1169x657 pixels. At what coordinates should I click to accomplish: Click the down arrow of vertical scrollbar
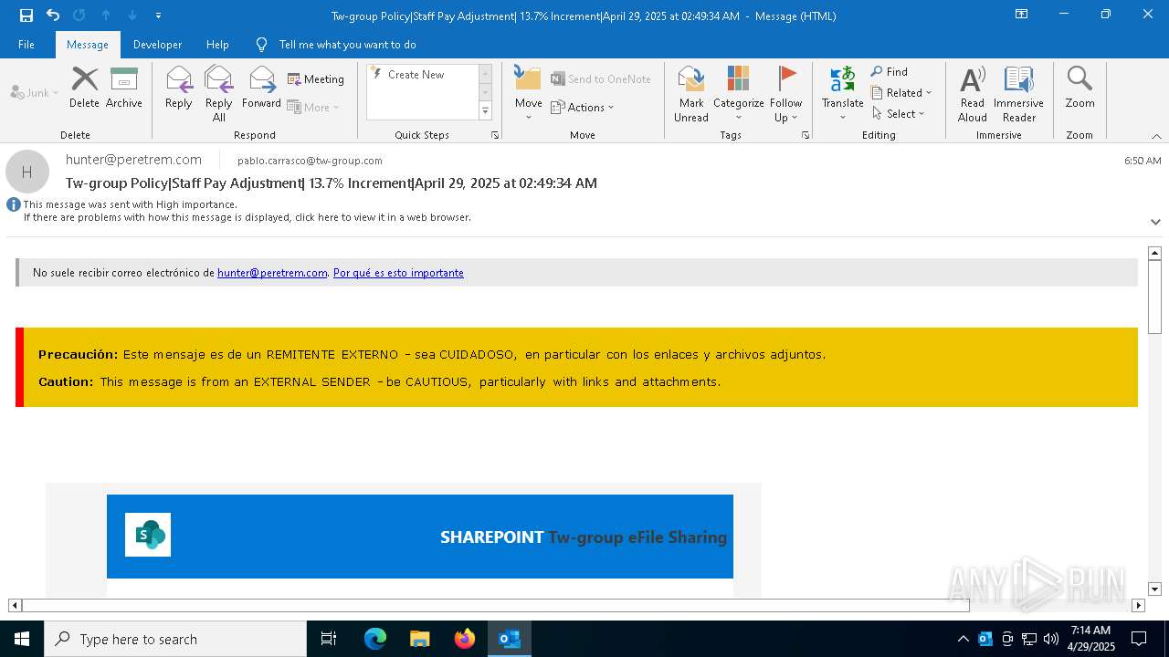click(1154, 589)
